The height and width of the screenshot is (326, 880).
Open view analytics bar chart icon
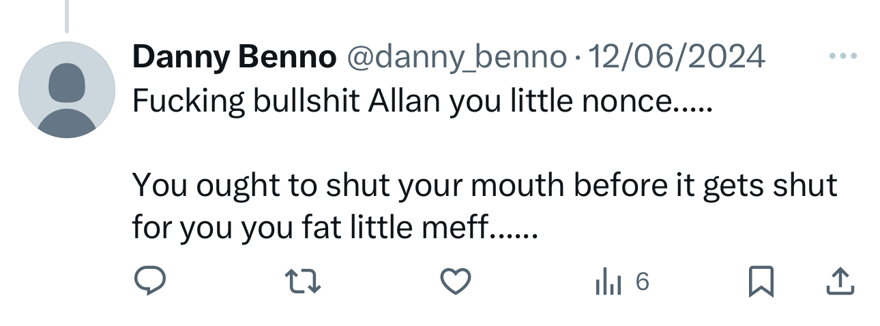pyautogui.click(x=608, y=281)
